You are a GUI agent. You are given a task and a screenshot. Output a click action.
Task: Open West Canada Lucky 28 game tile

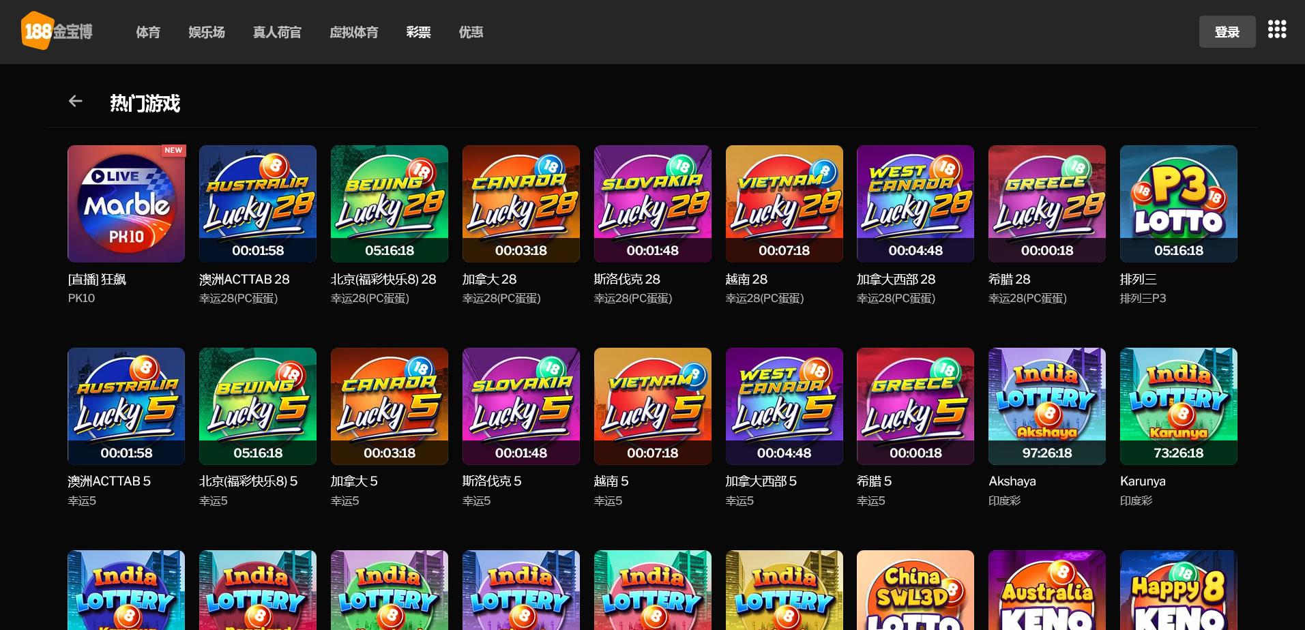pyautogui.click(x=915, y=204)
